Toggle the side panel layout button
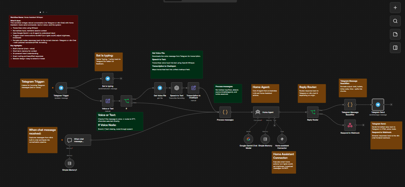Viewport: 405px width, 187px height. [395, 48]
